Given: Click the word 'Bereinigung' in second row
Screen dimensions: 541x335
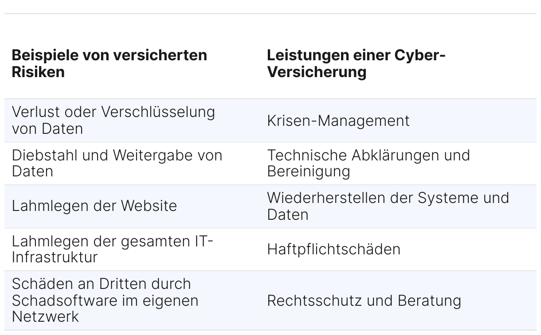Looking at the screenshot, I should [308, 171].
